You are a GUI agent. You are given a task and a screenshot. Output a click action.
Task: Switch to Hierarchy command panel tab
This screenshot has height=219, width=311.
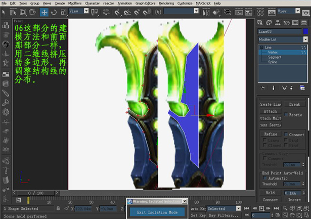coord(278,23)
